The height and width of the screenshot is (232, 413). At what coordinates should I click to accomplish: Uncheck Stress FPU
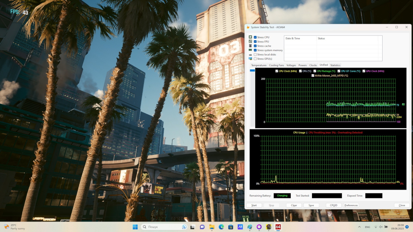(x=255, y=42)
